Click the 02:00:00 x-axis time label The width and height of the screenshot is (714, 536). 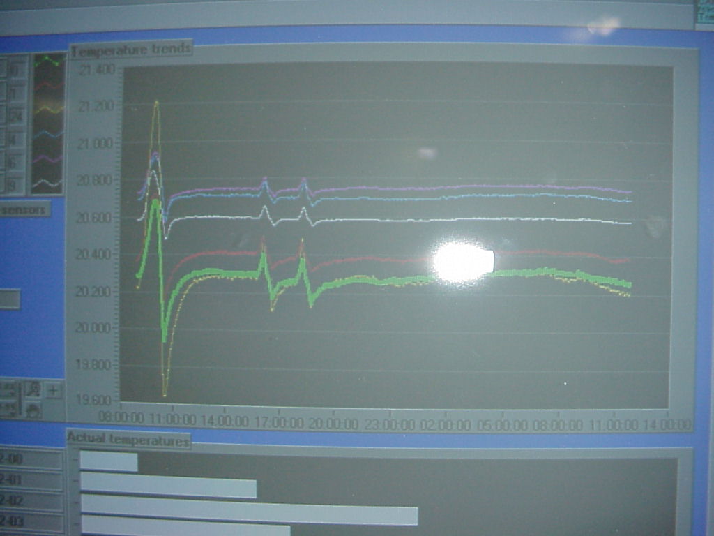[x=446, y=425]
